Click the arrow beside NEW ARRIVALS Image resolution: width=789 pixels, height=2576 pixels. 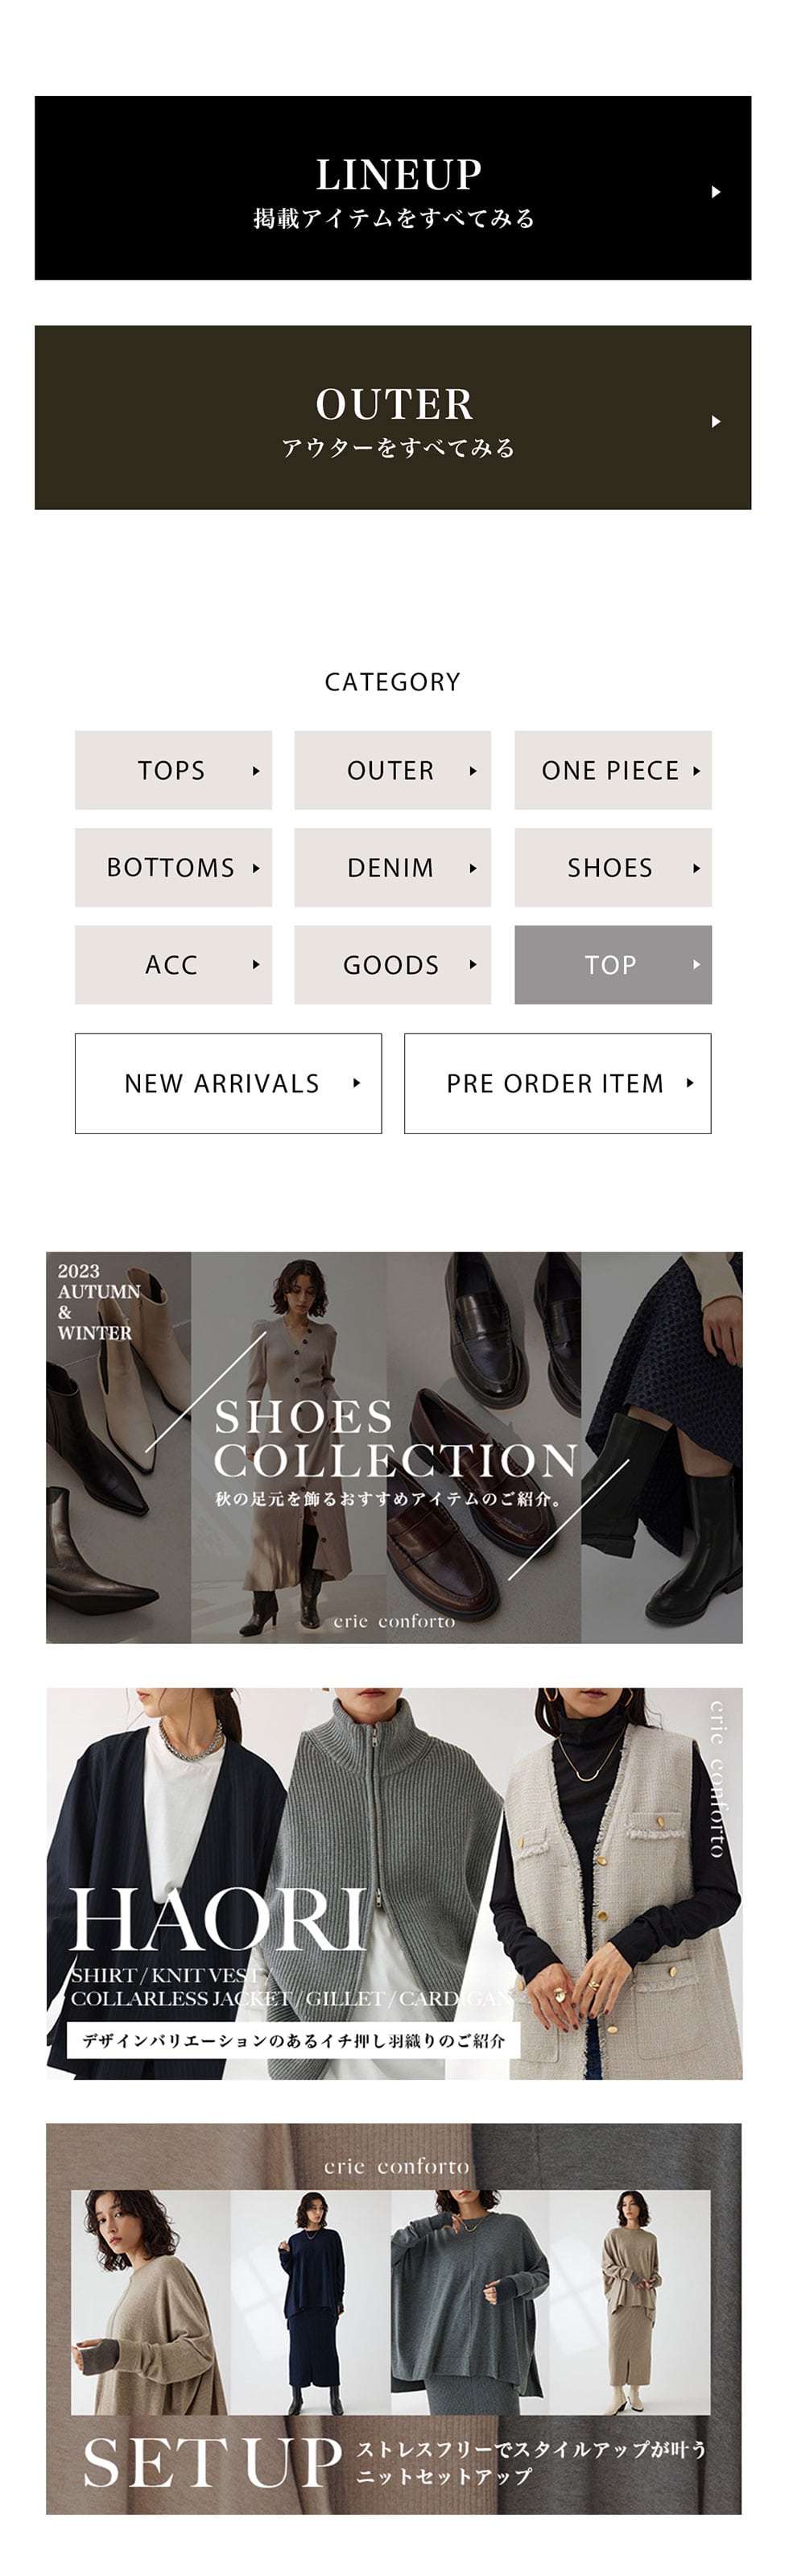(357, 1083)
